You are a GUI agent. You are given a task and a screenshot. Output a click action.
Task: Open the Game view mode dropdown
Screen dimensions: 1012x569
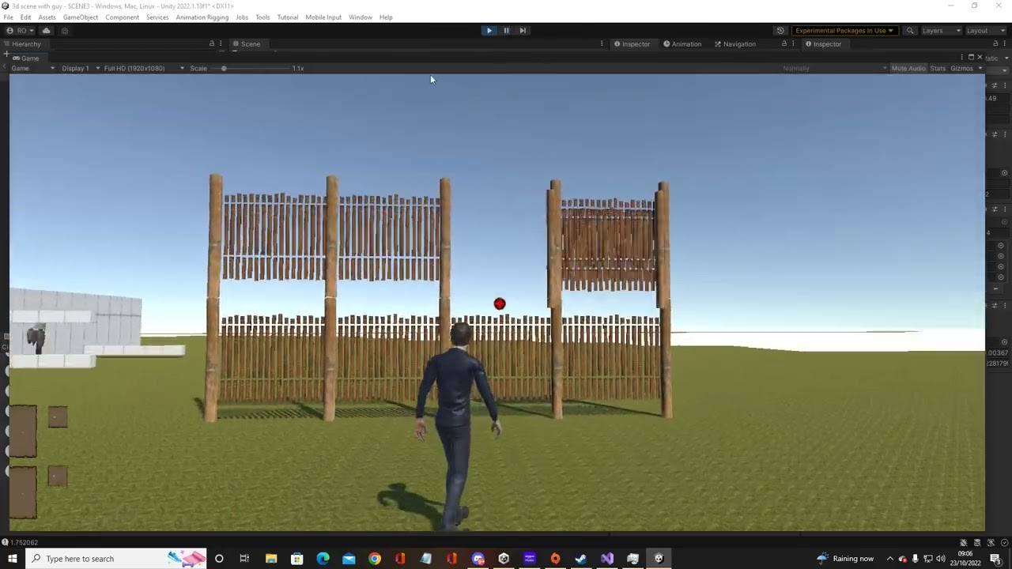point(32,69)
